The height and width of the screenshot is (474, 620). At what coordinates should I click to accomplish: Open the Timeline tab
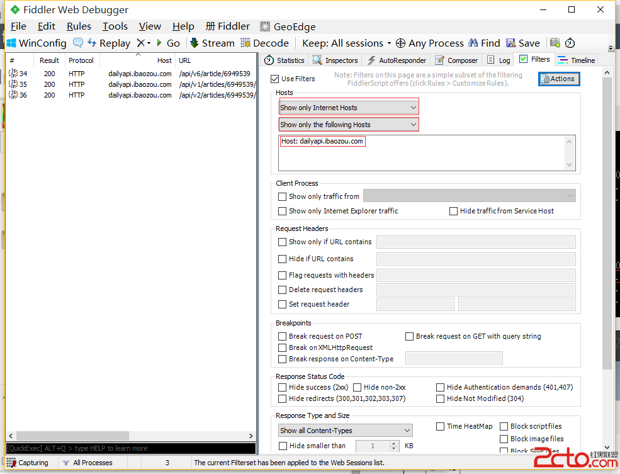[576, 60]
